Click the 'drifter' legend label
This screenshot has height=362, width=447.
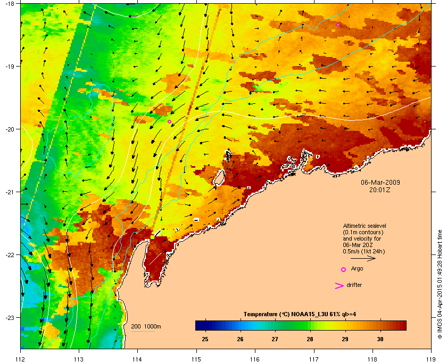[354, 285]
